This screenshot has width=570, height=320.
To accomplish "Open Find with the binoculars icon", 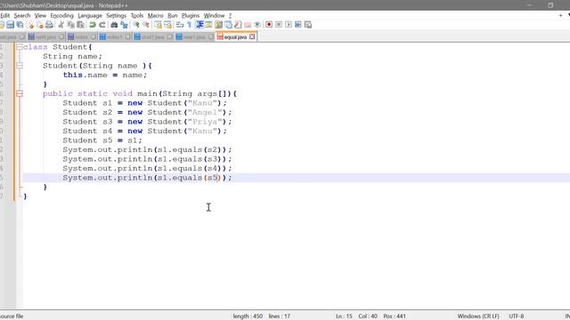I will [114, 25].
